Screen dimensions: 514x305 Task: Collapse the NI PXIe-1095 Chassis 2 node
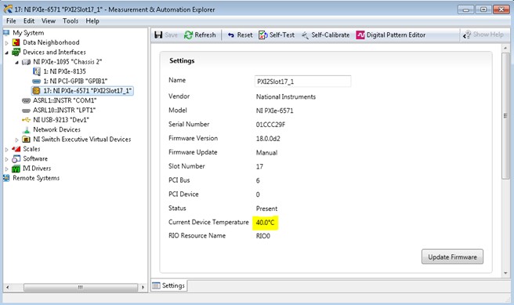[x=16, y=62]
